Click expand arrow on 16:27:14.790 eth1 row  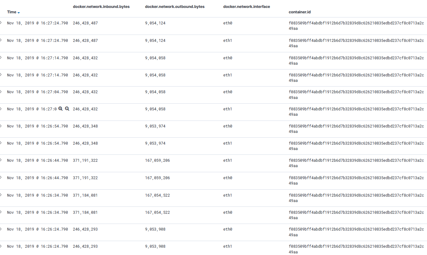2,75
